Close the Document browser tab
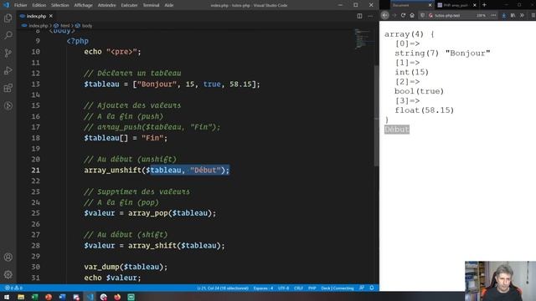The width and height of the screenshot is (536, 301). coord(430,5)
